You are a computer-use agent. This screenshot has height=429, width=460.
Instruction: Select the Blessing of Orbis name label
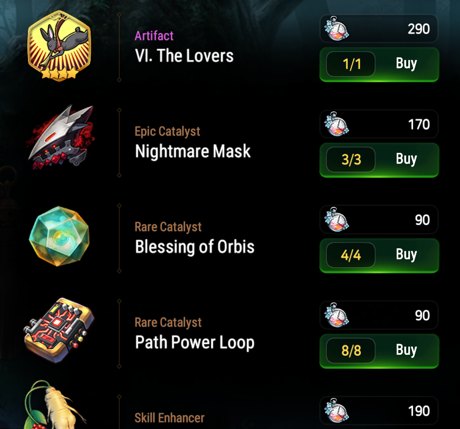point(195,247)
